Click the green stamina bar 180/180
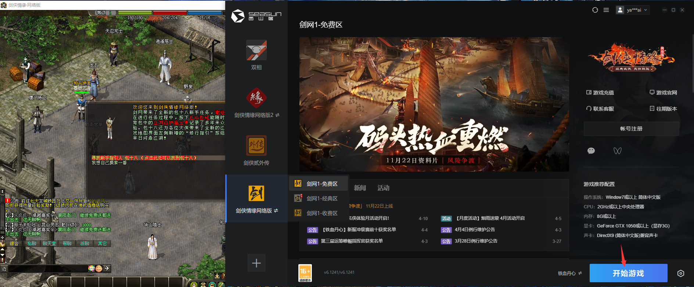Image resolution: width=694 pixels, height=287 pixels. coord(135,12)
